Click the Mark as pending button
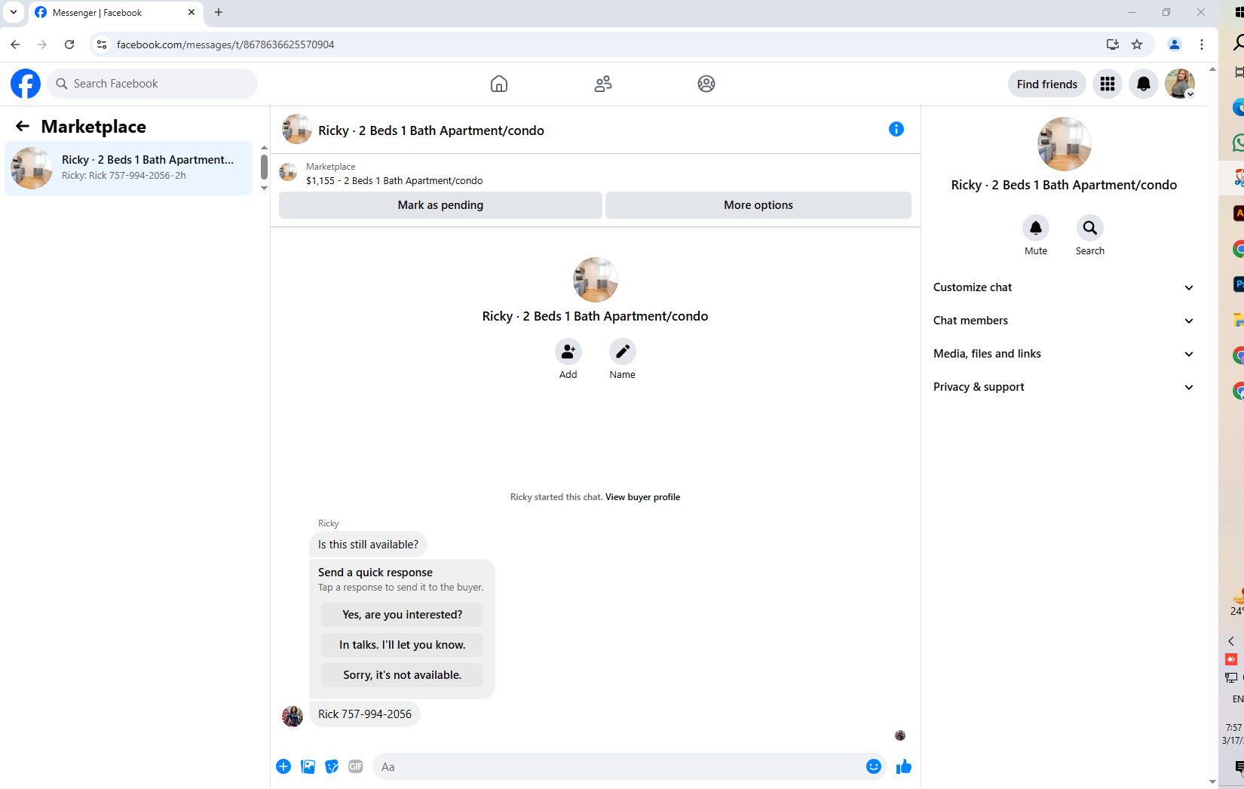This screenshot has width=1244, height=789. (x=440, y=205)
